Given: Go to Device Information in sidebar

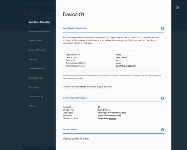Looking at the screenshot, I should coord(37,68).
